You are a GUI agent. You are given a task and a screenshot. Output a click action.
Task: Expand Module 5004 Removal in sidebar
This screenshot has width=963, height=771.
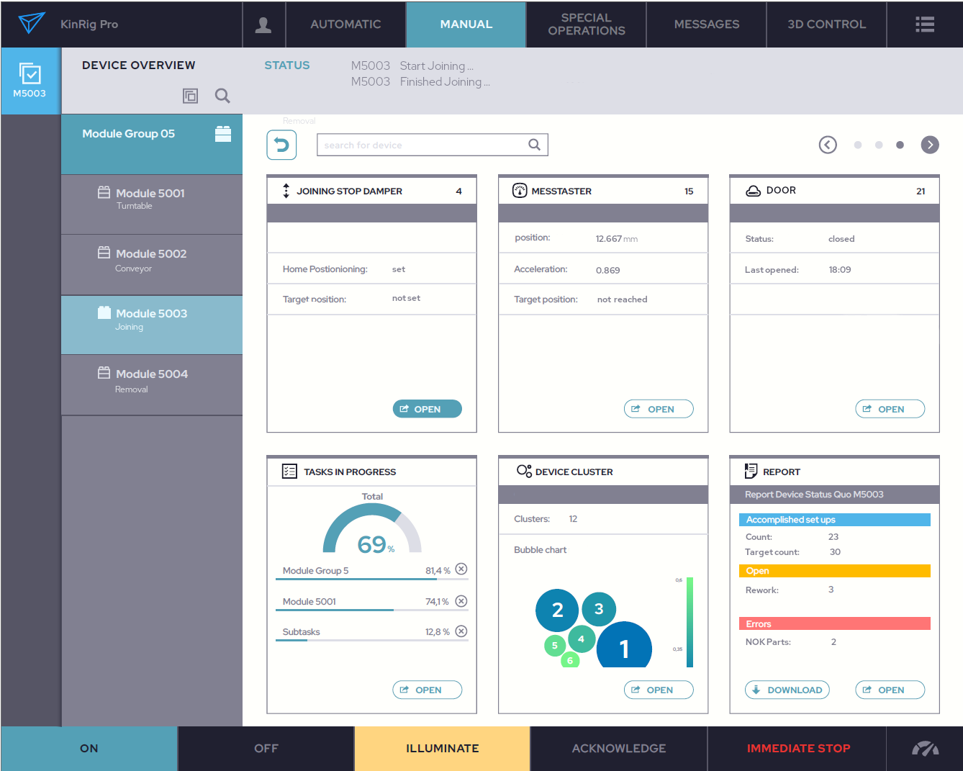151,381
